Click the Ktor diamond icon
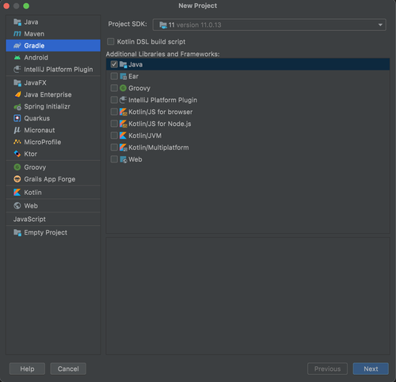 coord(17,154)
